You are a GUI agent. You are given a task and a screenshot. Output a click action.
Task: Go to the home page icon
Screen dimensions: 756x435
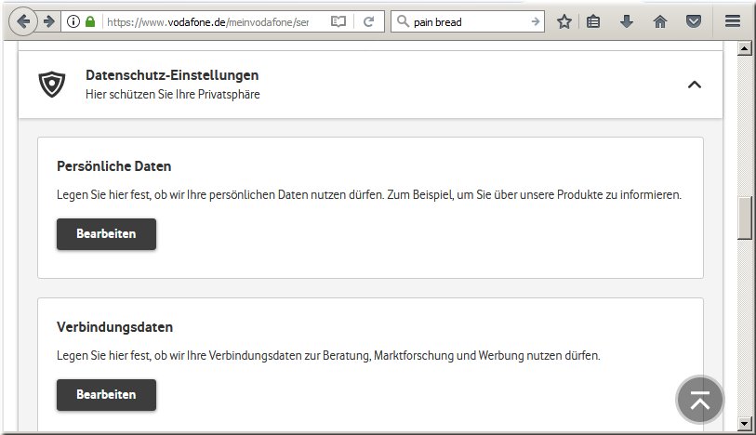click(x=660, y=21)
